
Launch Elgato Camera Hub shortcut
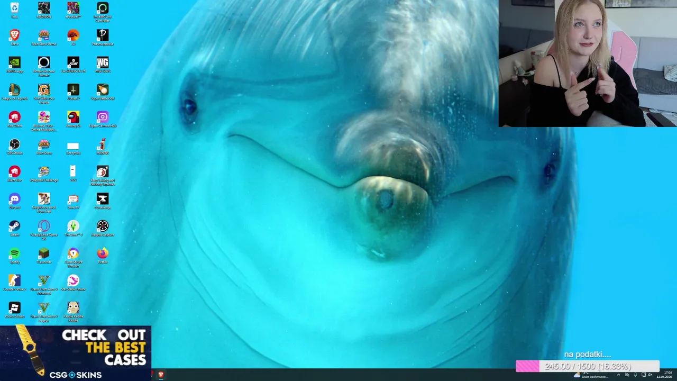point(103,120)
